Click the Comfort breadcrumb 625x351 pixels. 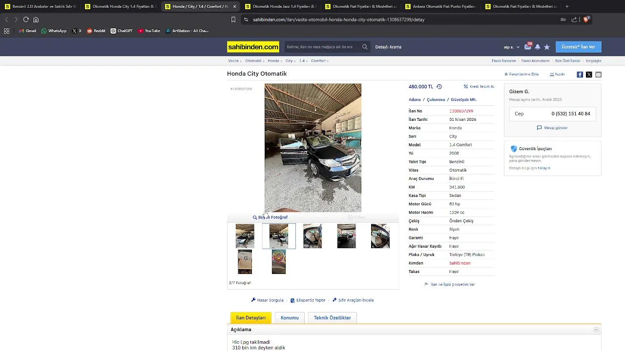point(318,61)
